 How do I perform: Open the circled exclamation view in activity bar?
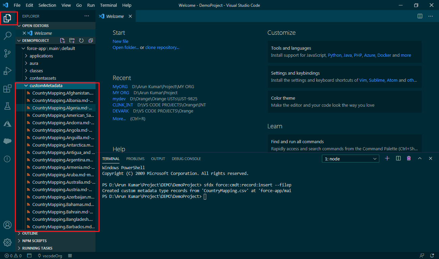point(7,159)
